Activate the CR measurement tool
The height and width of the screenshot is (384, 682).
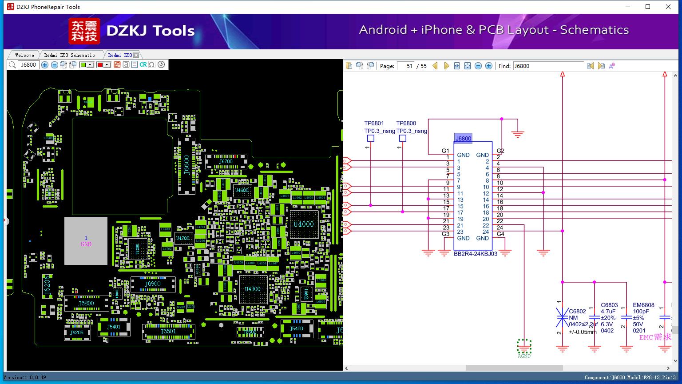pos(143,65)
